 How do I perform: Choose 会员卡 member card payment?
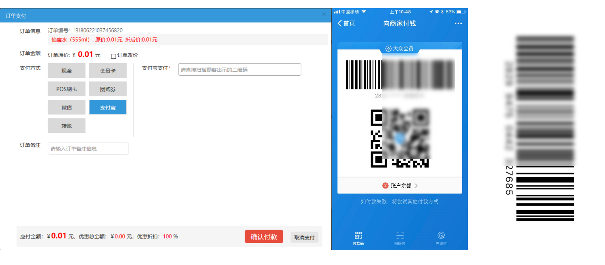[108, 70]
